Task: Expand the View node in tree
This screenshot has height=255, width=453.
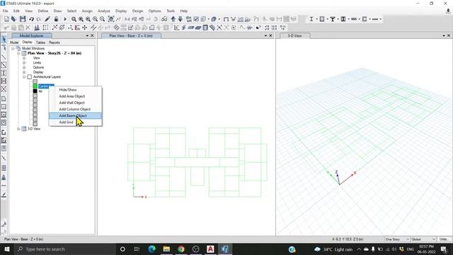Action: tap(24, 58)
